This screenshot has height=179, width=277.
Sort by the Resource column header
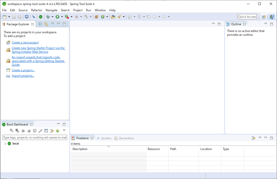pyautogui.click(x=157, y=149)
